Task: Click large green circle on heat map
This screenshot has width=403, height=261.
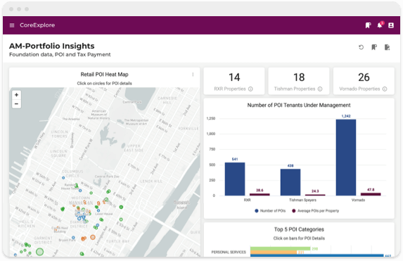Action: [x=39, y=252]
